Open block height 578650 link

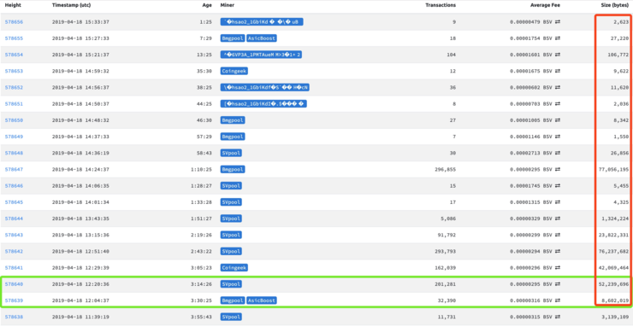[x=14, y=120]
